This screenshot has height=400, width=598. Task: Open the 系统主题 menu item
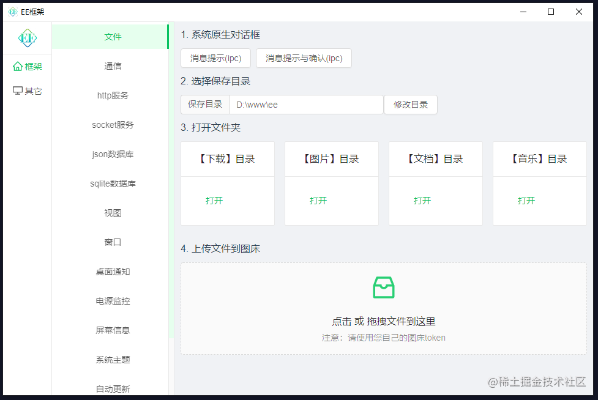(x=110, y=359)
